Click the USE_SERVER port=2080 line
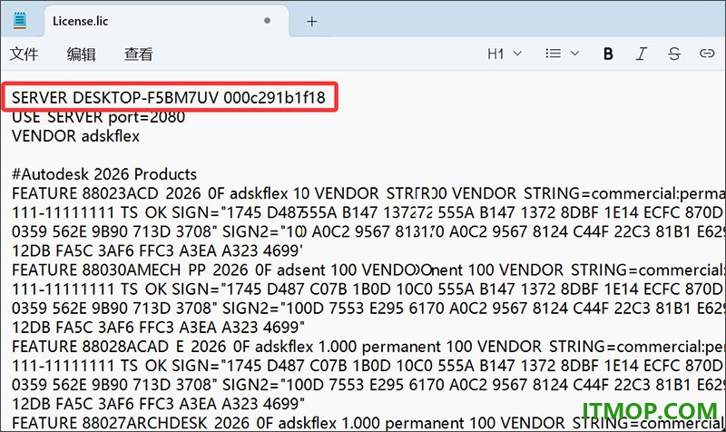 98,117
